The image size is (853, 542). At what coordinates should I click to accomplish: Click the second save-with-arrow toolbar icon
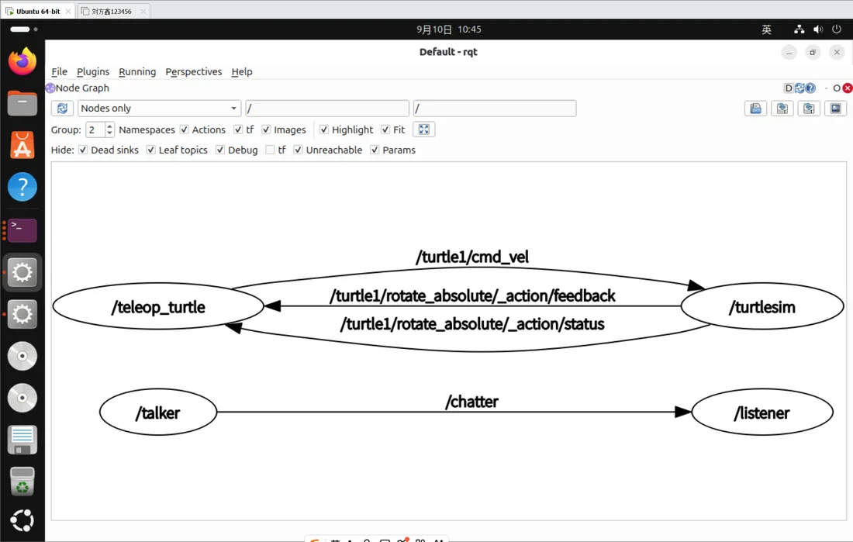pyautogui.click(x=809, y=109)
